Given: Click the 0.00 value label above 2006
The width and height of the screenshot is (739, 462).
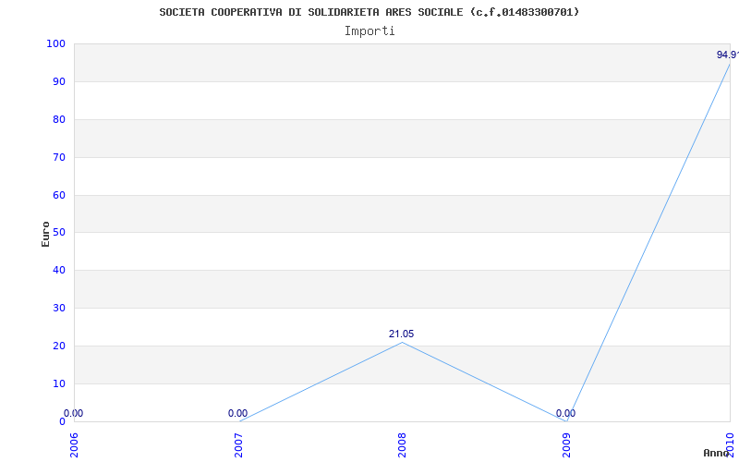Looking at the screenshot, I should pyautogui.click(x=74, y=413).
